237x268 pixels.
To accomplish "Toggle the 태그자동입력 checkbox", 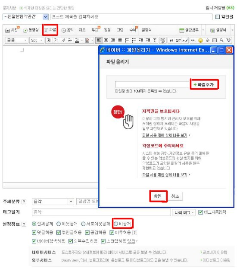I will [x=200, y=212].
